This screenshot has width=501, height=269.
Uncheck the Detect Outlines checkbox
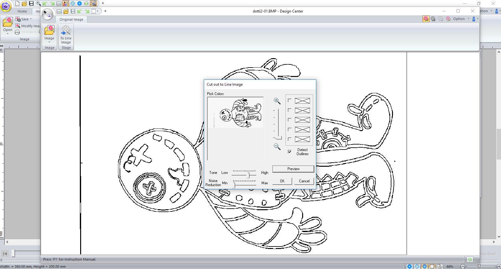(x=290, y=152)
